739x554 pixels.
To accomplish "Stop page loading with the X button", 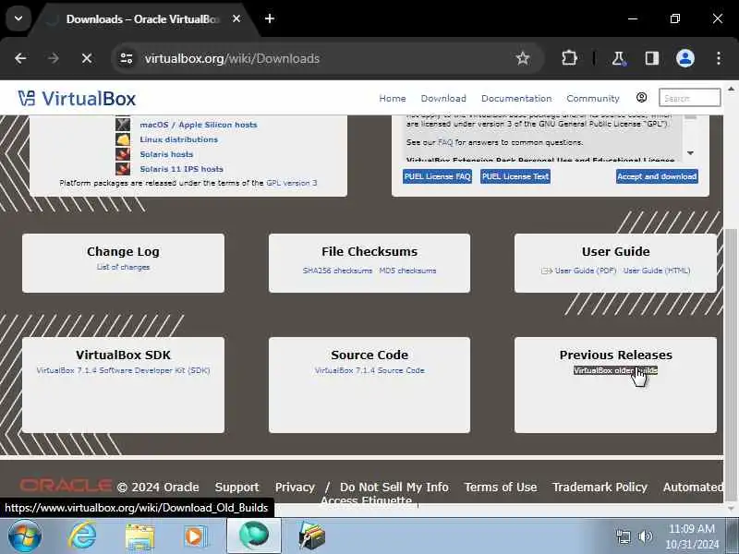I will click(x=87, y=58).
